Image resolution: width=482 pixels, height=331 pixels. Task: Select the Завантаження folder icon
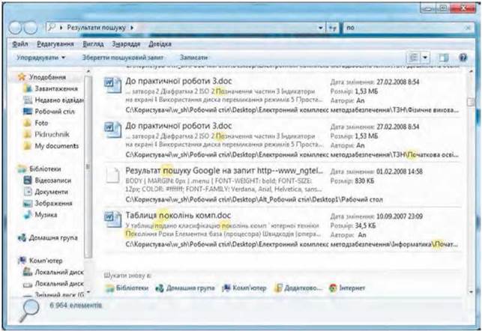28,88
